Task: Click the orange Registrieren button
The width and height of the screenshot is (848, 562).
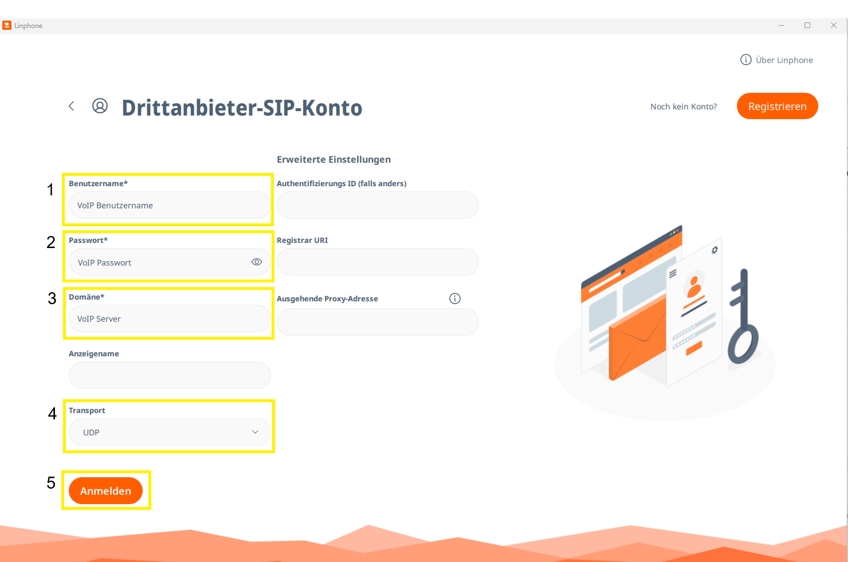Action: pyautogui.click(x=777, y=106)
